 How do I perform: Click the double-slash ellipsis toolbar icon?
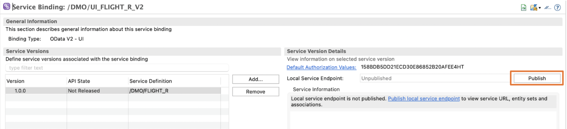548,8
